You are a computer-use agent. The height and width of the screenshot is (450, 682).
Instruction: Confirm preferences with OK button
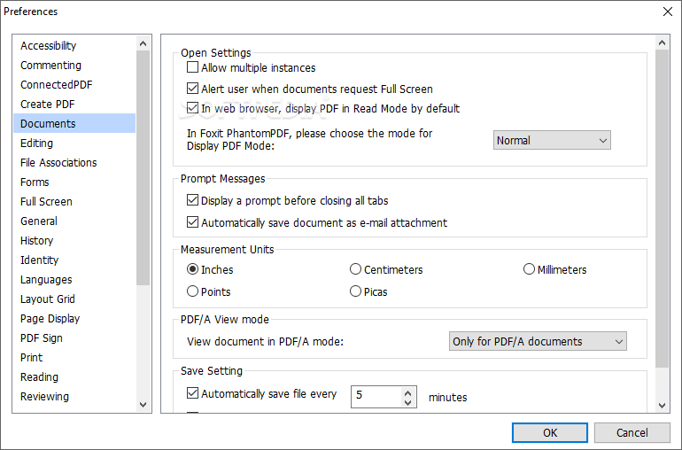point(550,432)
